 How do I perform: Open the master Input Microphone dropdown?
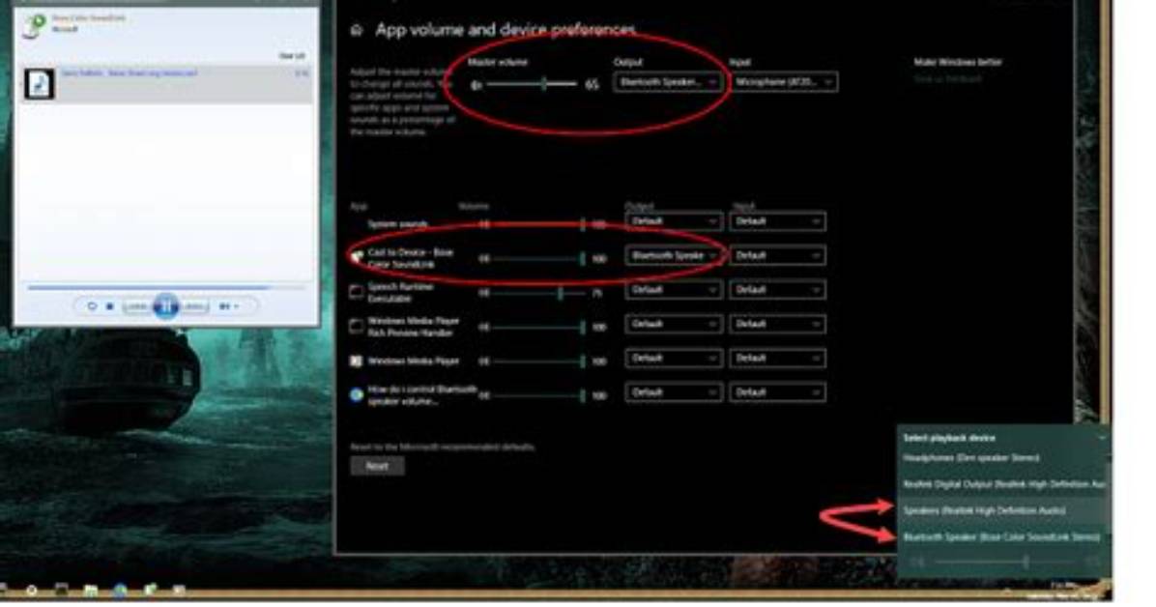click(783, 82)
